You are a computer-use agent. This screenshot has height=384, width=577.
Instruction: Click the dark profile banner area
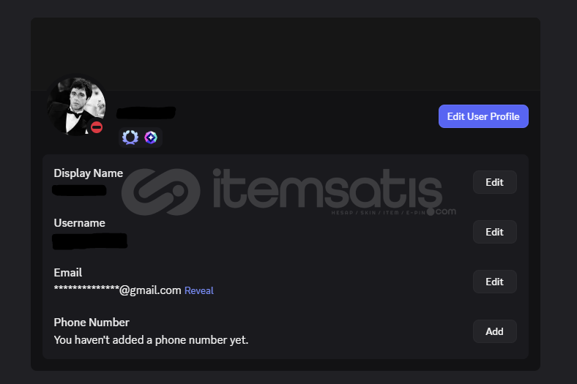[285, 53]
